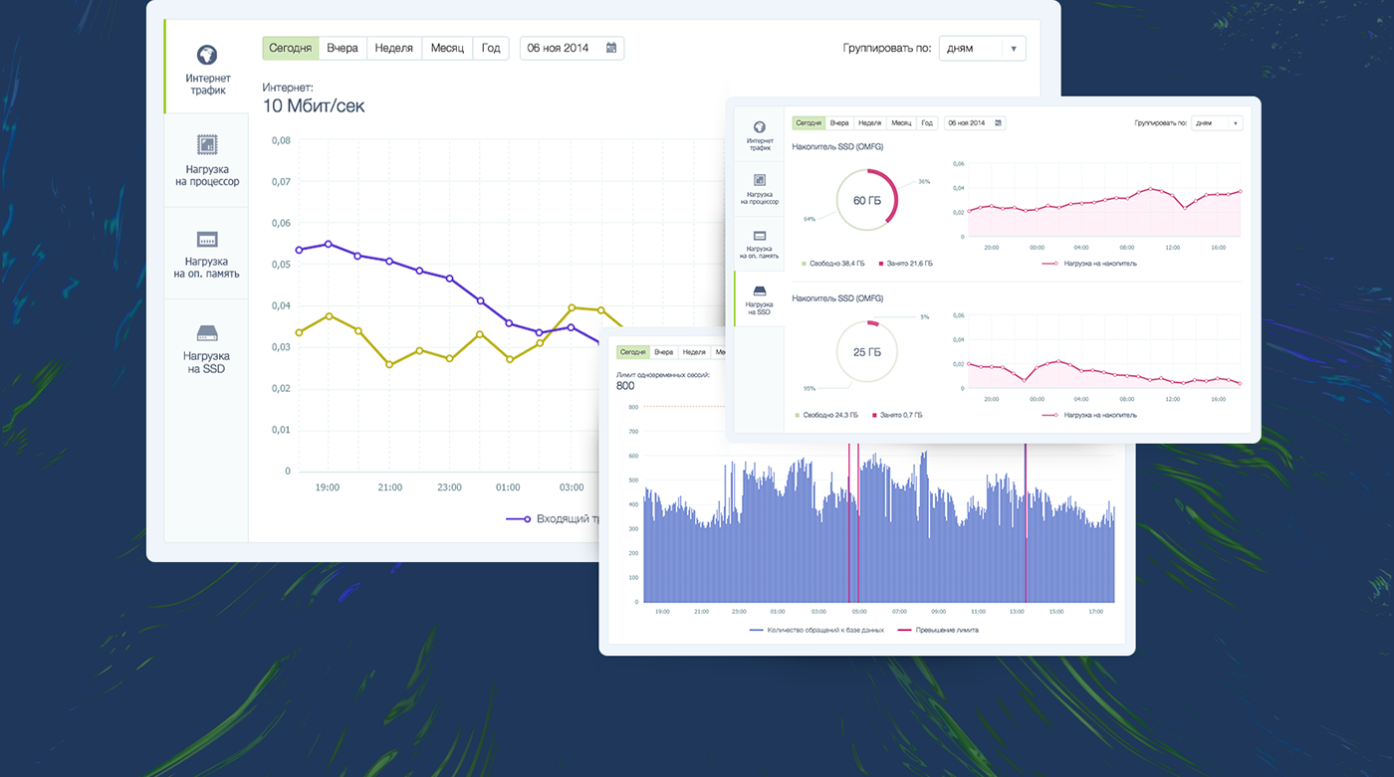Viewport: 1394px width, 777px height.
Task: Click processor chip icon in the large panel sidebar
Action: (x=207, y=145)
